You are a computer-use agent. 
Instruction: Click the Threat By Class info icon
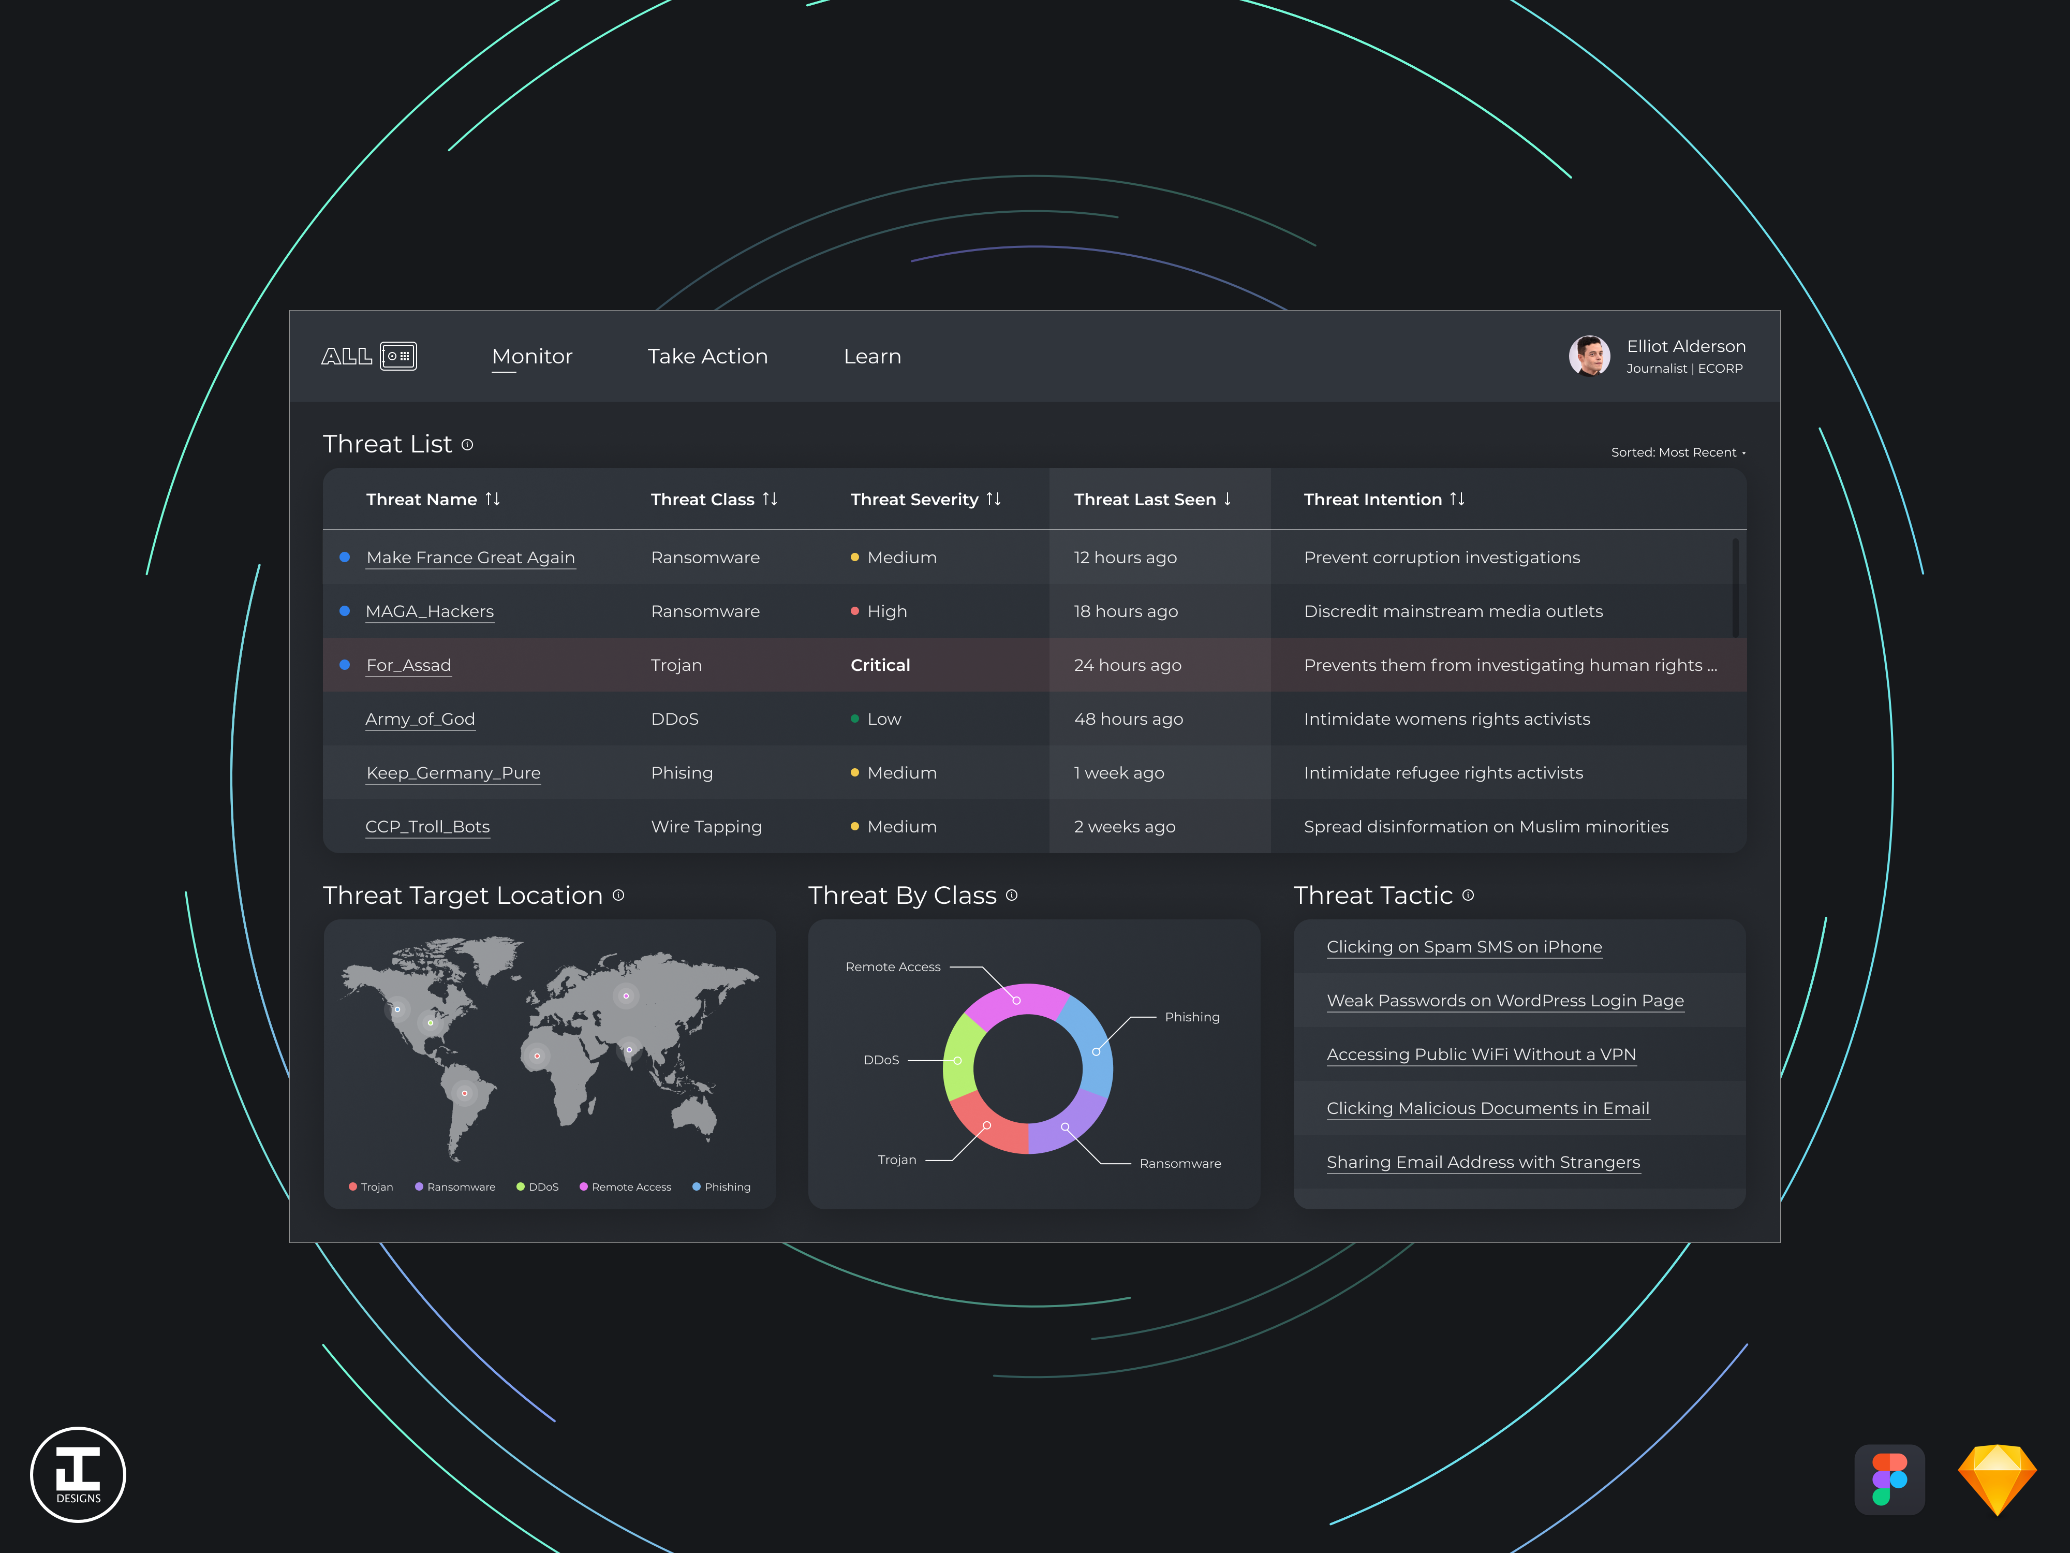click(x=1012, y=895)
